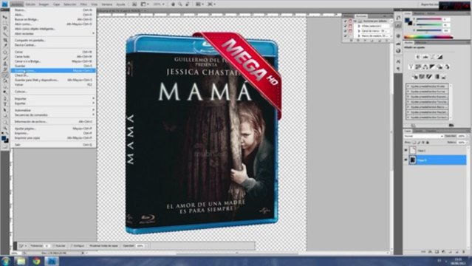Image resolution: width=472 pixels, height=266 pixels.
Task: Select the Lasso tool
Action: 5,28
